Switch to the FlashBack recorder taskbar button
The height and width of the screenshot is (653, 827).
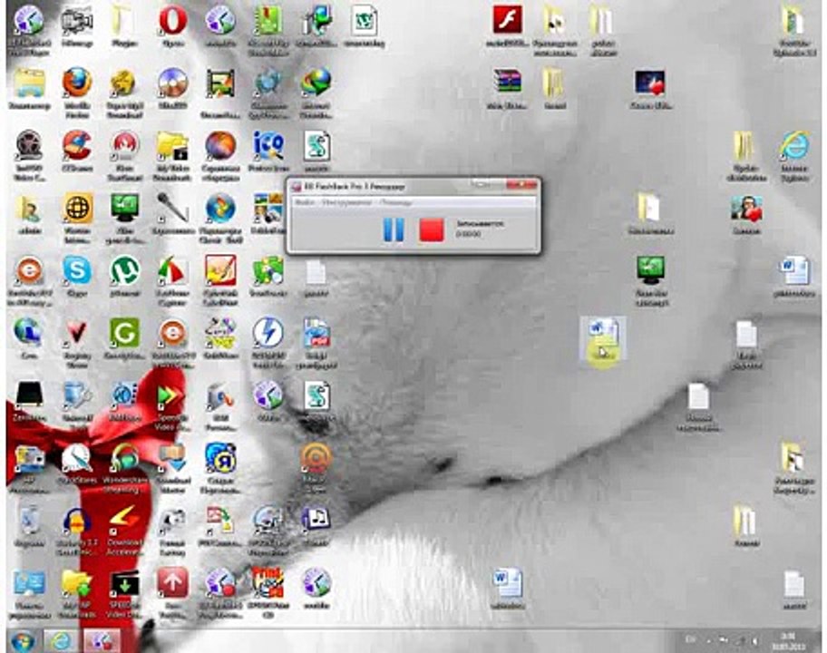(x=102, y=640)
